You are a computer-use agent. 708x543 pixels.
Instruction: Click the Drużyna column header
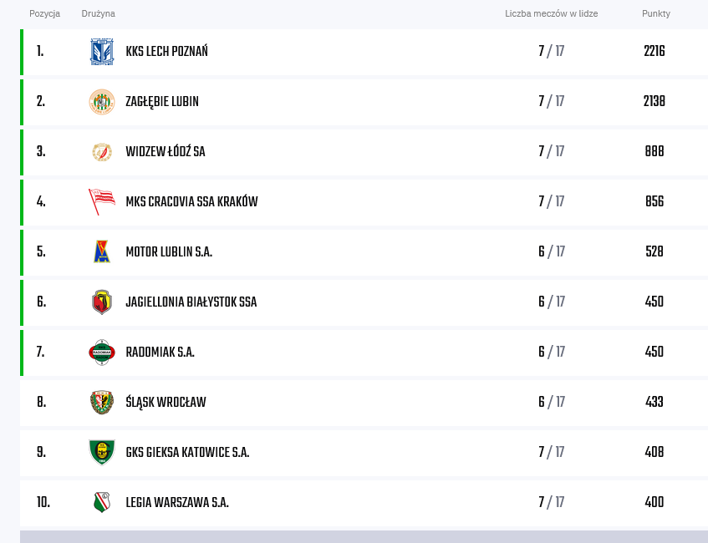pyautogui.click(x=98, y=13)
